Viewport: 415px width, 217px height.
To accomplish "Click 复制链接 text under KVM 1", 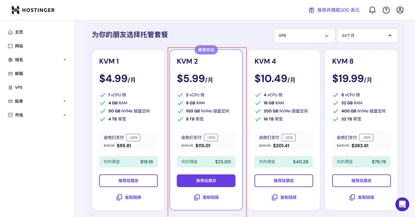I will 133,197.
